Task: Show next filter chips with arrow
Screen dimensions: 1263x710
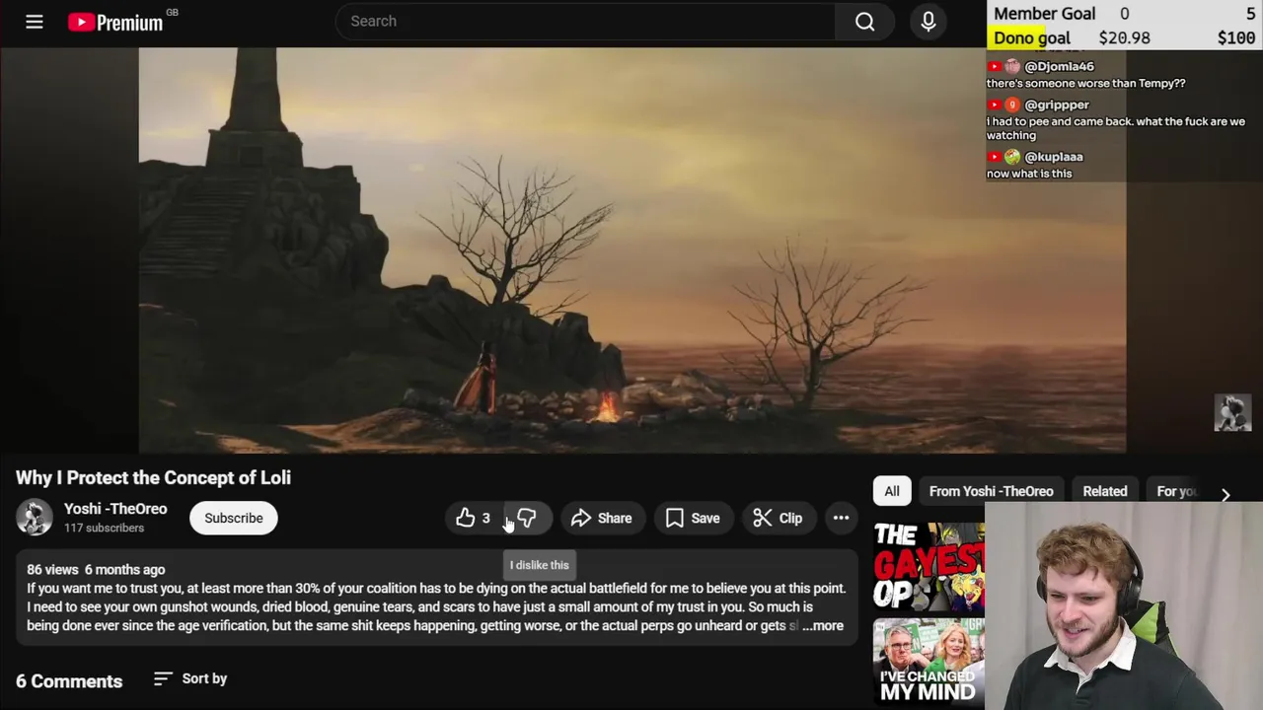Action: (x=1226, y=495)
